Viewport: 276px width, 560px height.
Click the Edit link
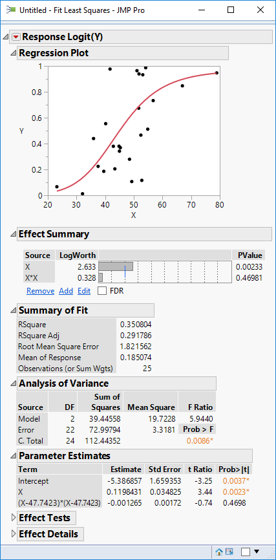(x=84, y=291)
